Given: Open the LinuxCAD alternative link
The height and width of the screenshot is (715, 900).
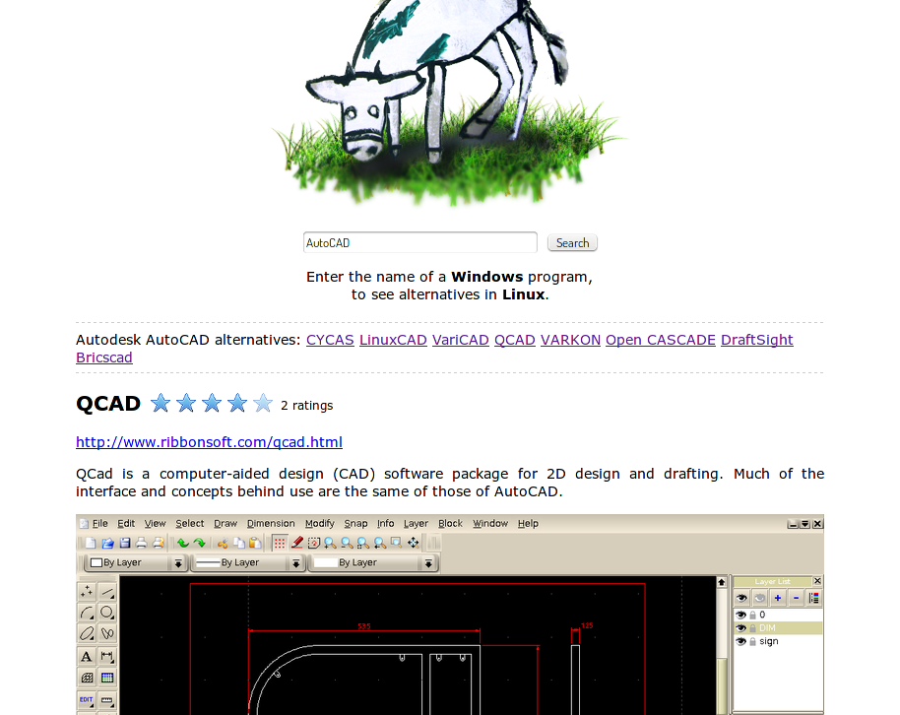Looking at the screenshot, I should point(393,340).
